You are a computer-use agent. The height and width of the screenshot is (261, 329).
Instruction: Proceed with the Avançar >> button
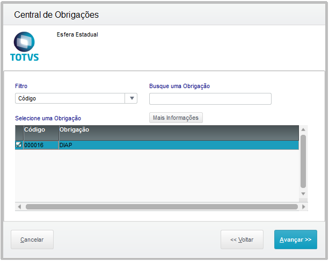[295, 240]
